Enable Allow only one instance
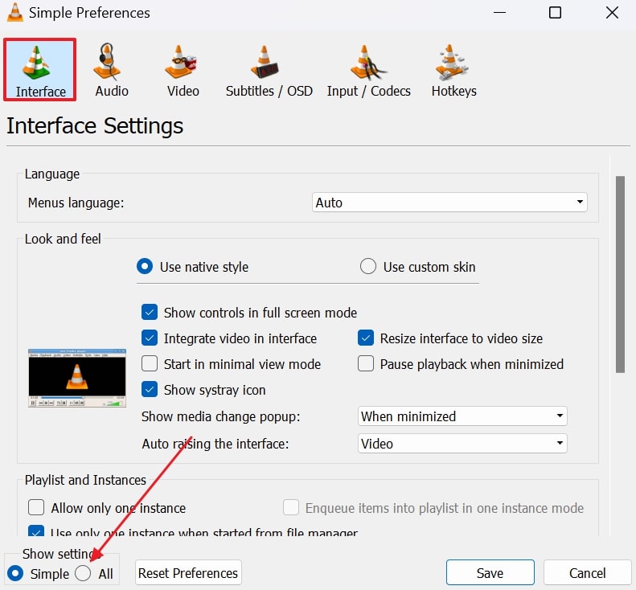The image size is (636, 590). coord(36,508)
